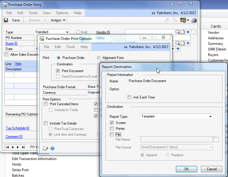228x177 pixels.
Task: Open Vendor ID lookup magnifier icon
Action: pyautogui.click(x=178, y=32)
